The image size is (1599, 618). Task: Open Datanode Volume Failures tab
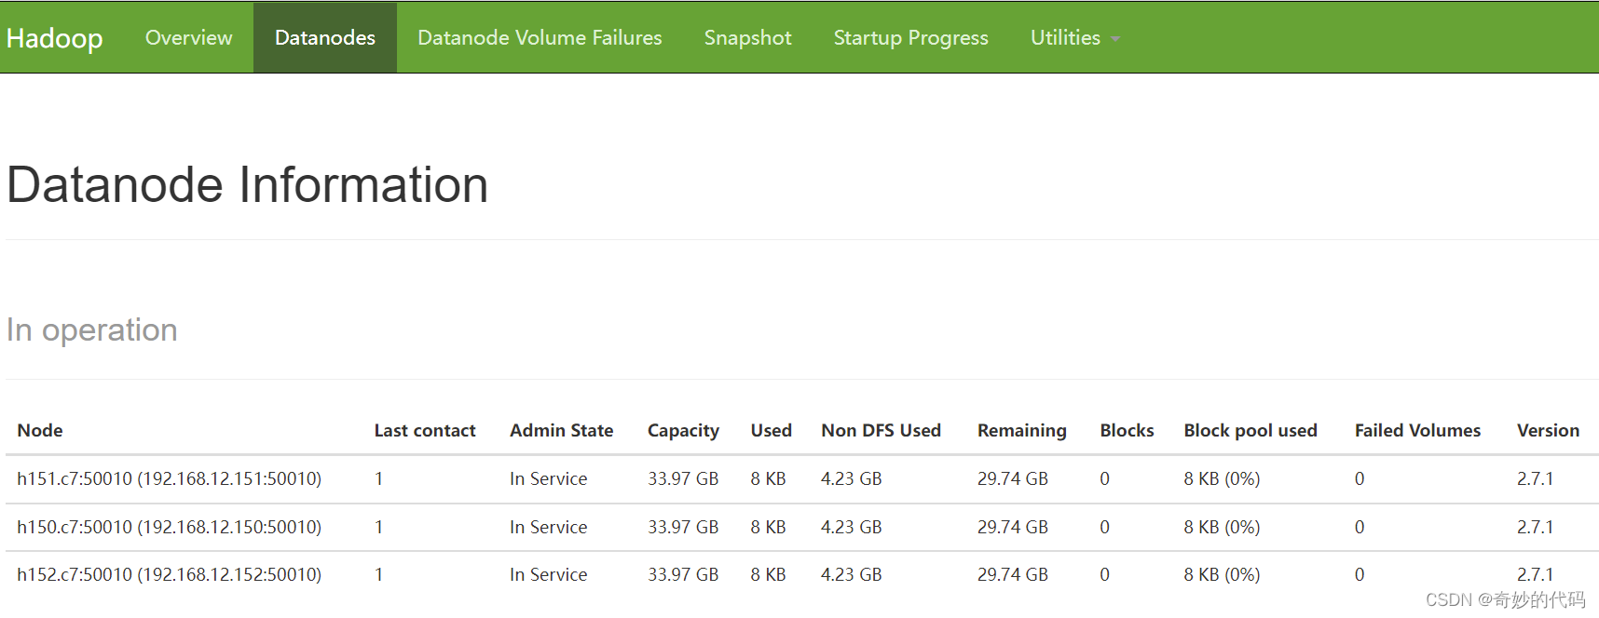(540, 37)
